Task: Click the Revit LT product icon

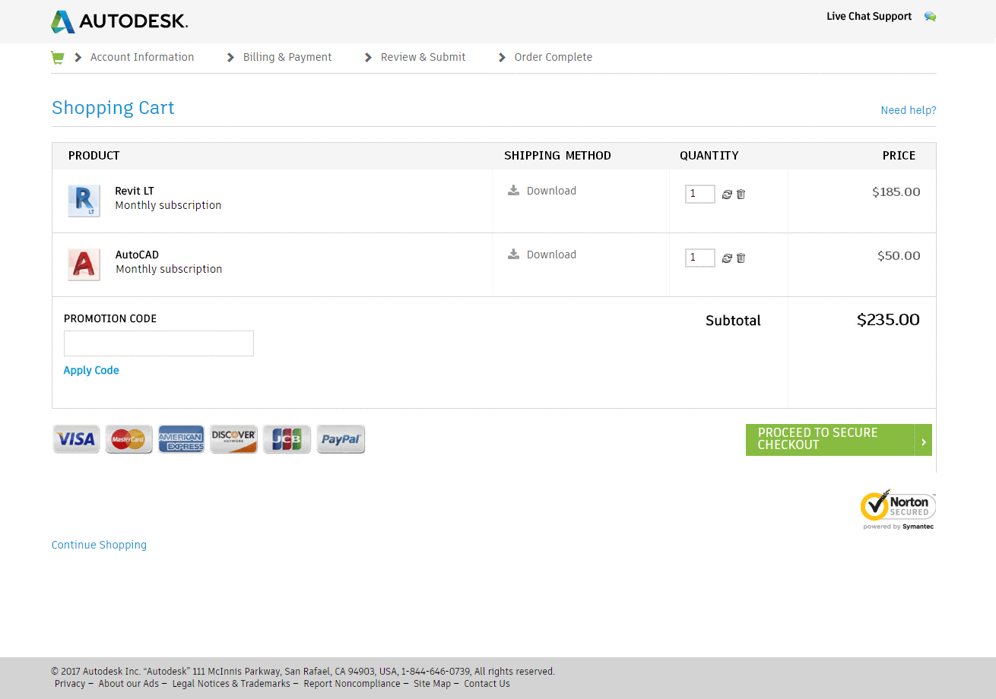Action: (x=84, y=201)
